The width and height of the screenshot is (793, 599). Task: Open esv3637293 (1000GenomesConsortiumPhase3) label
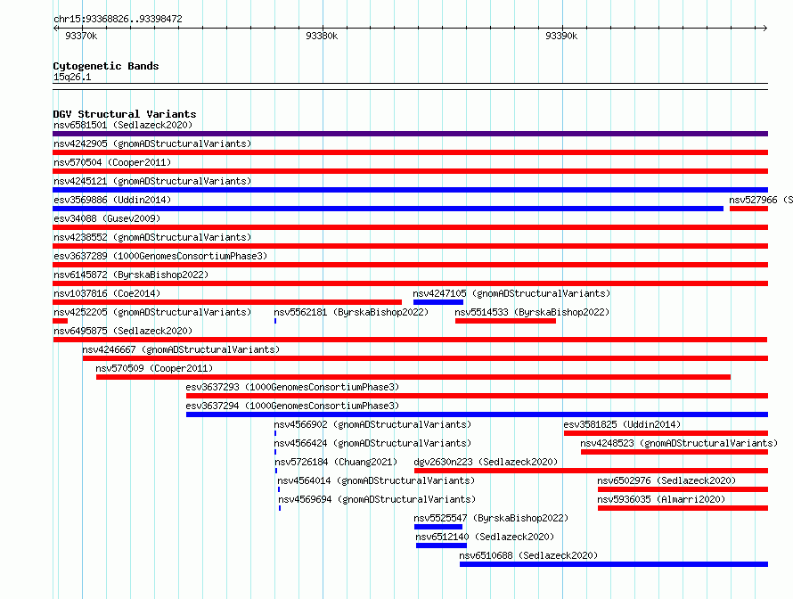click(x=292, y=387)
